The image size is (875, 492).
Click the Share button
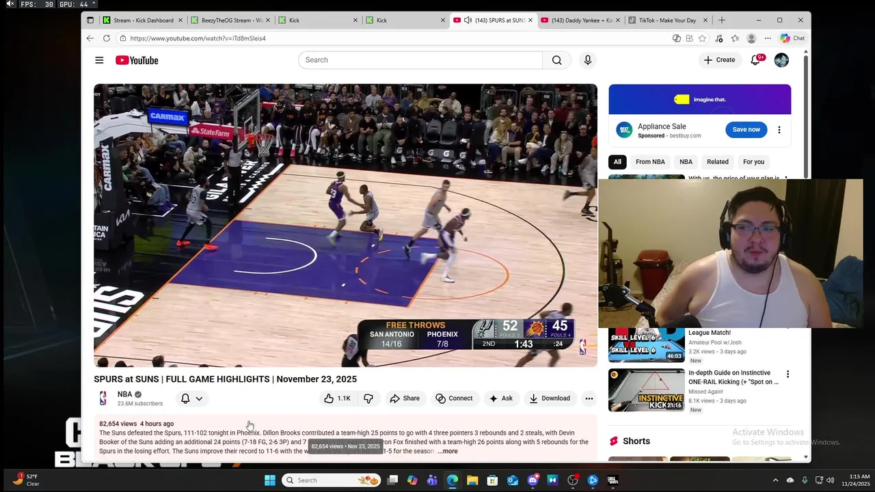(405, 398)
